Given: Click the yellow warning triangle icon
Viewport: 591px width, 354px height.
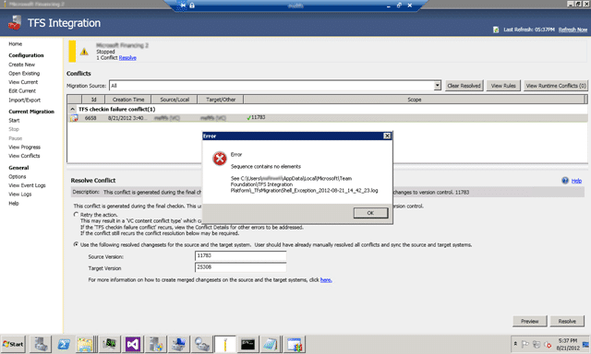Looking at the screenshot, I should tap(84, 52).
